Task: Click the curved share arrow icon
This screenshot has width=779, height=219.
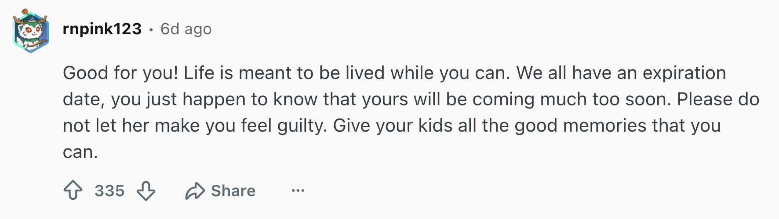Action: coord(195,191)
